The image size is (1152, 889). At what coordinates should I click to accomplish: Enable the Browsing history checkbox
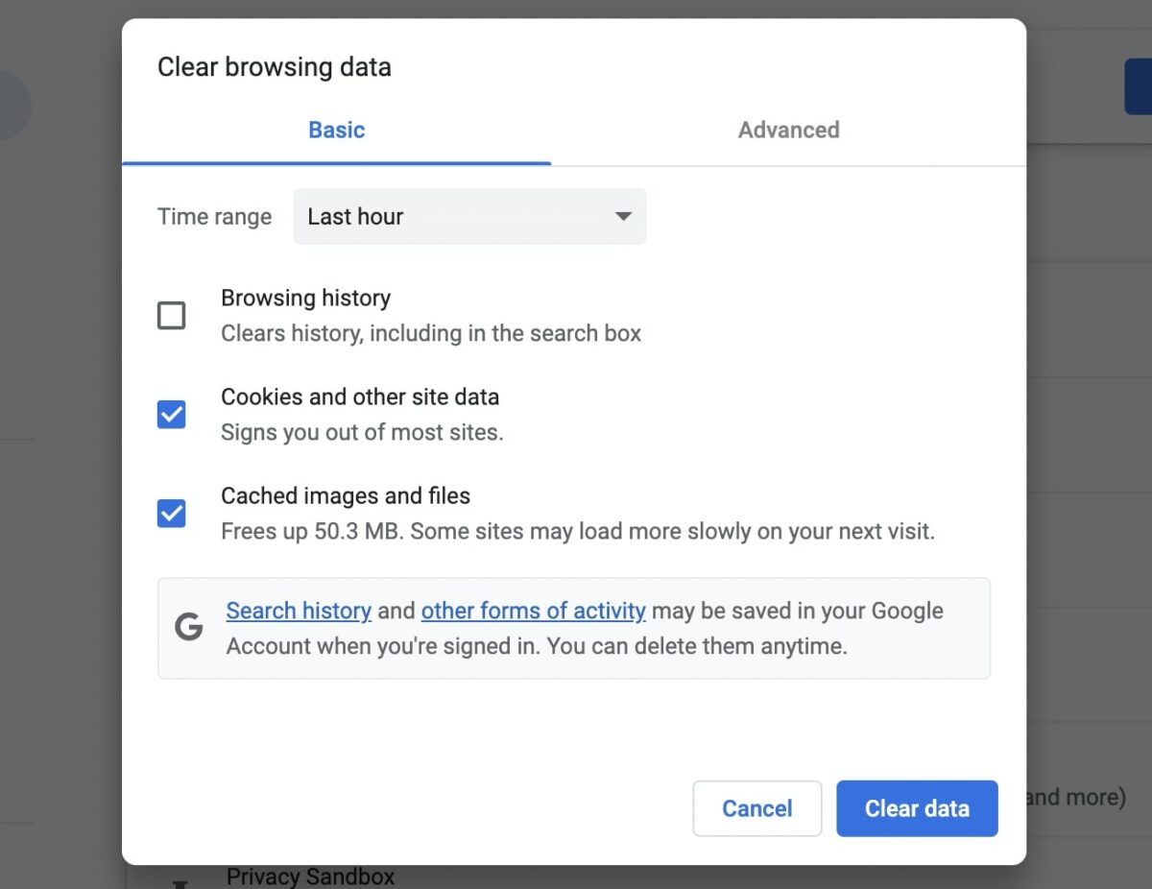click(x=171, y=315)
